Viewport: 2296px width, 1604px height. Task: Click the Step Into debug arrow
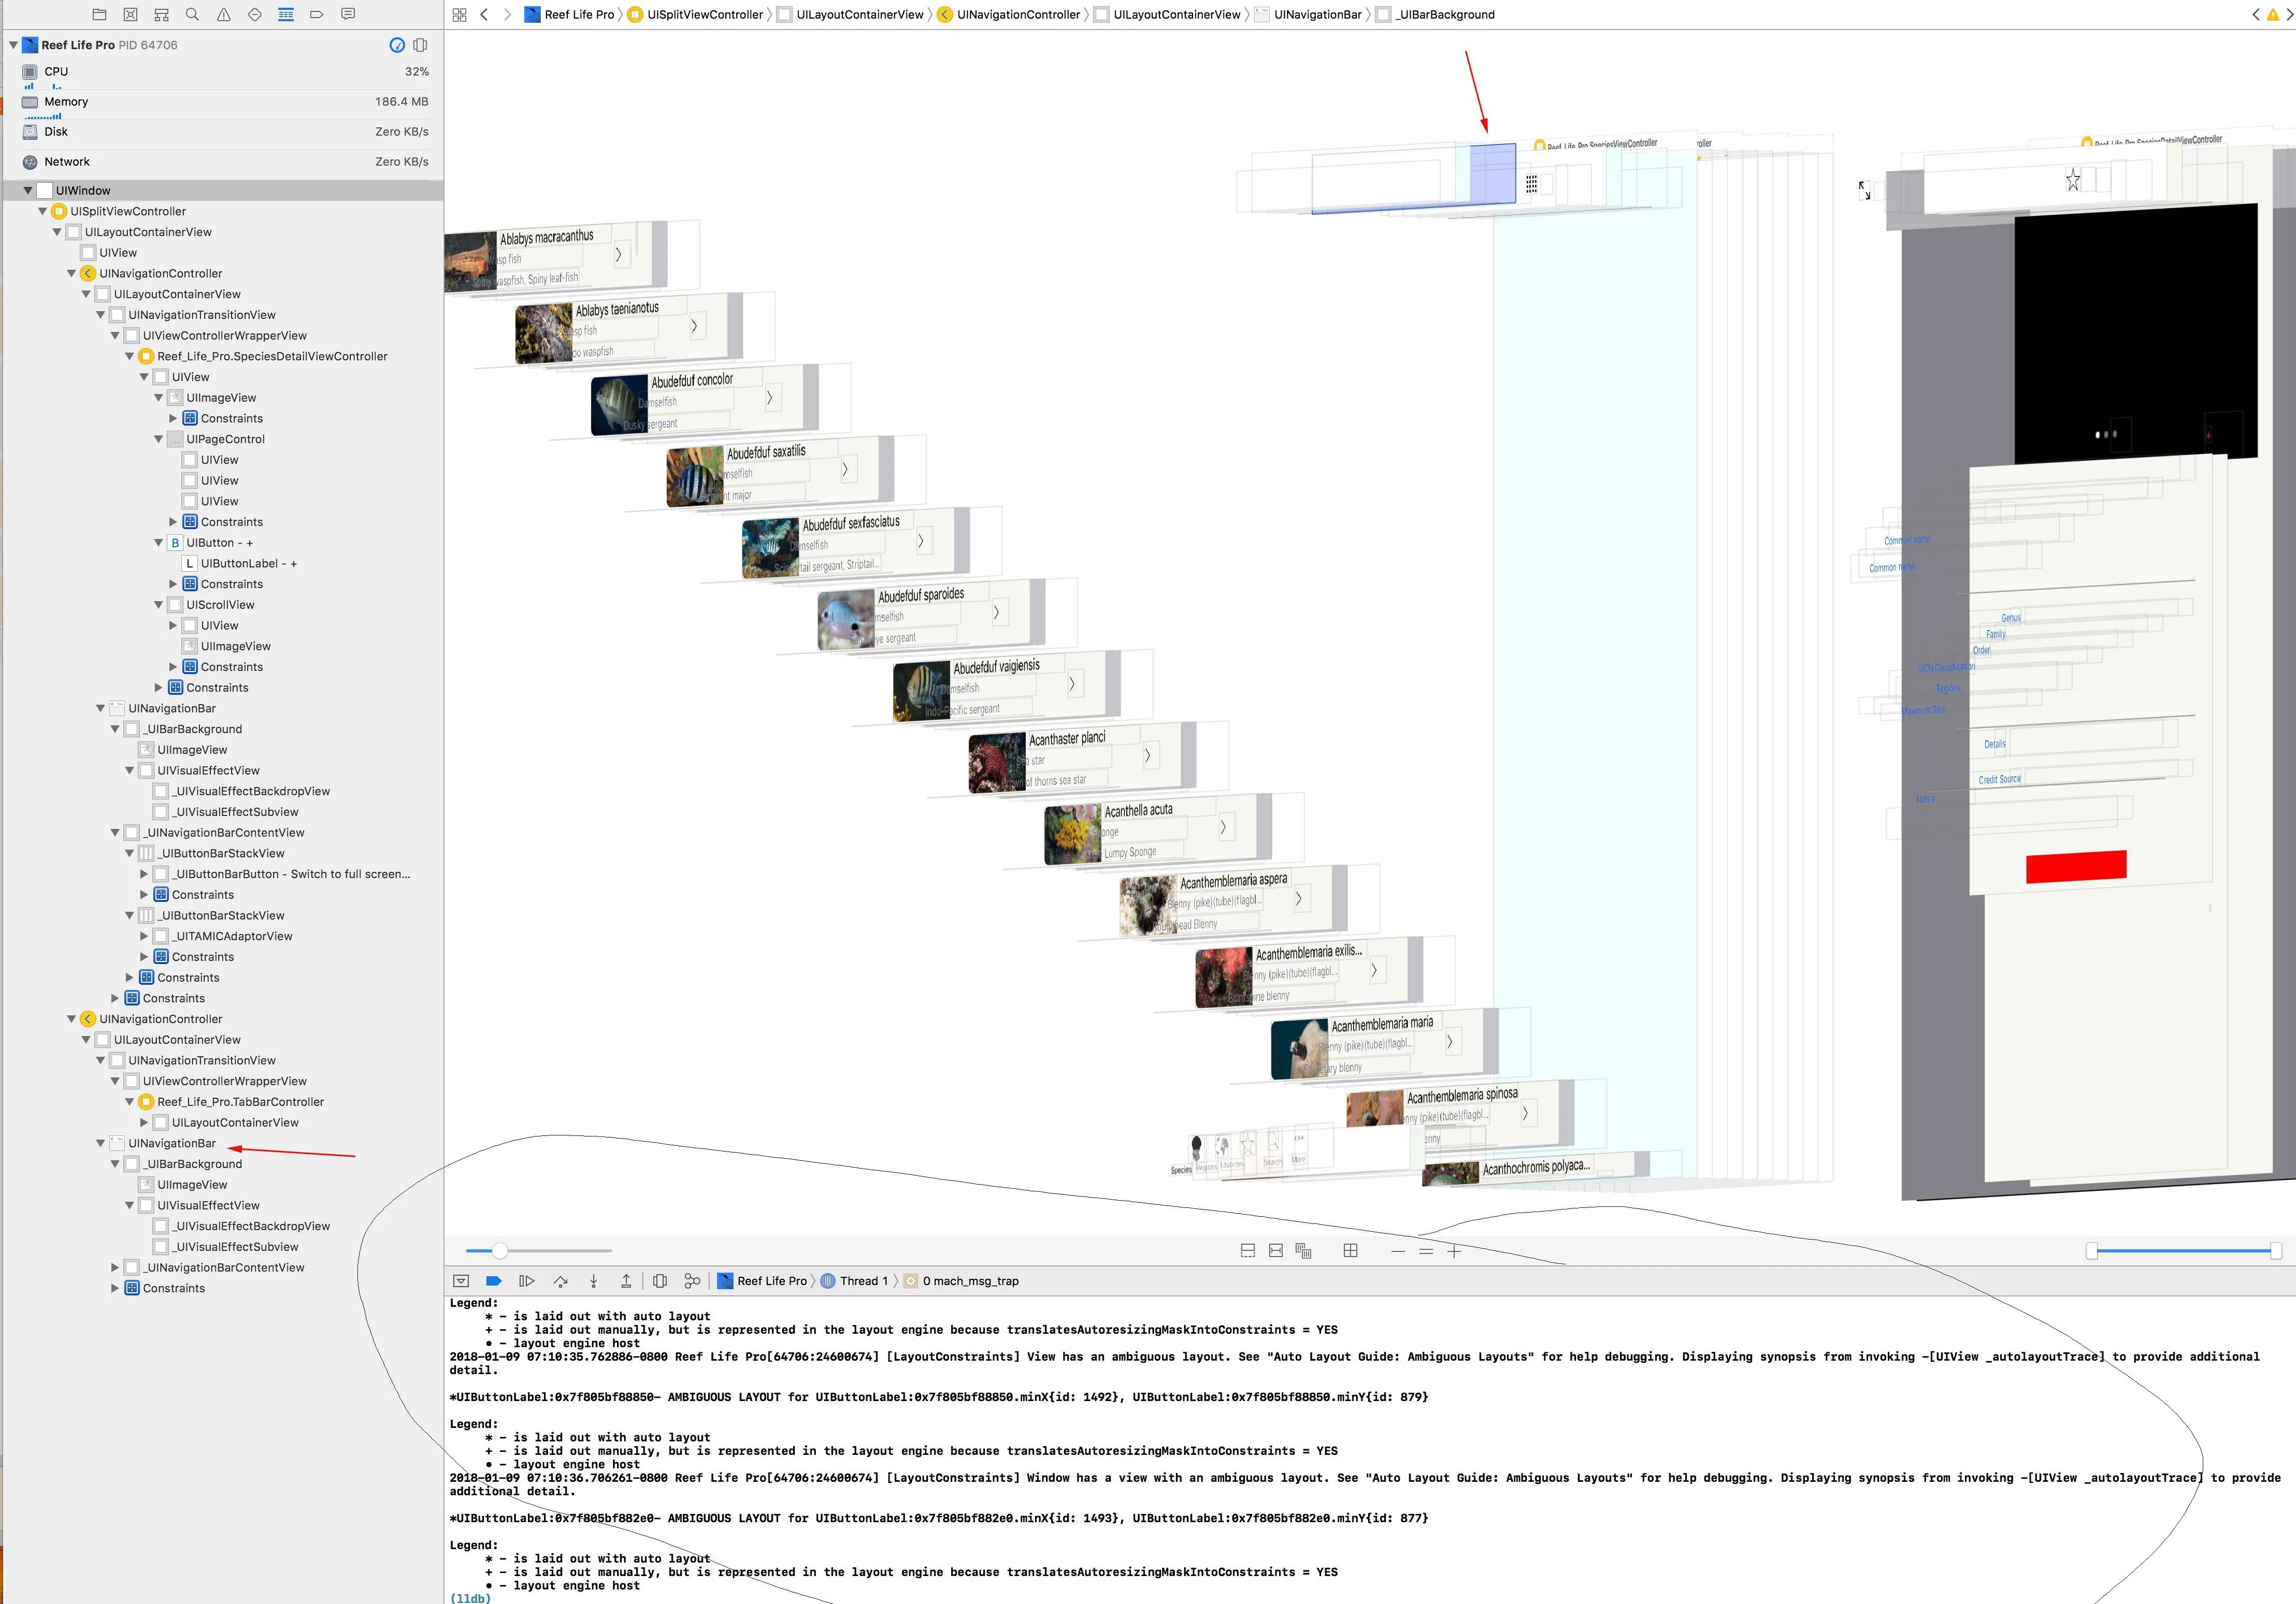pos(593,1280)
